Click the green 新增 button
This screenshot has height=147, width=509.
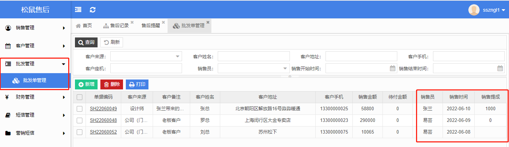tap(86, 84)
